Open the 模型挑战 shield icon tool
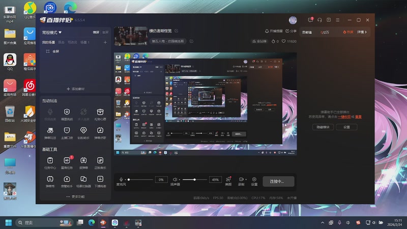Screen dimensions: 407x229 coord(67,114)
